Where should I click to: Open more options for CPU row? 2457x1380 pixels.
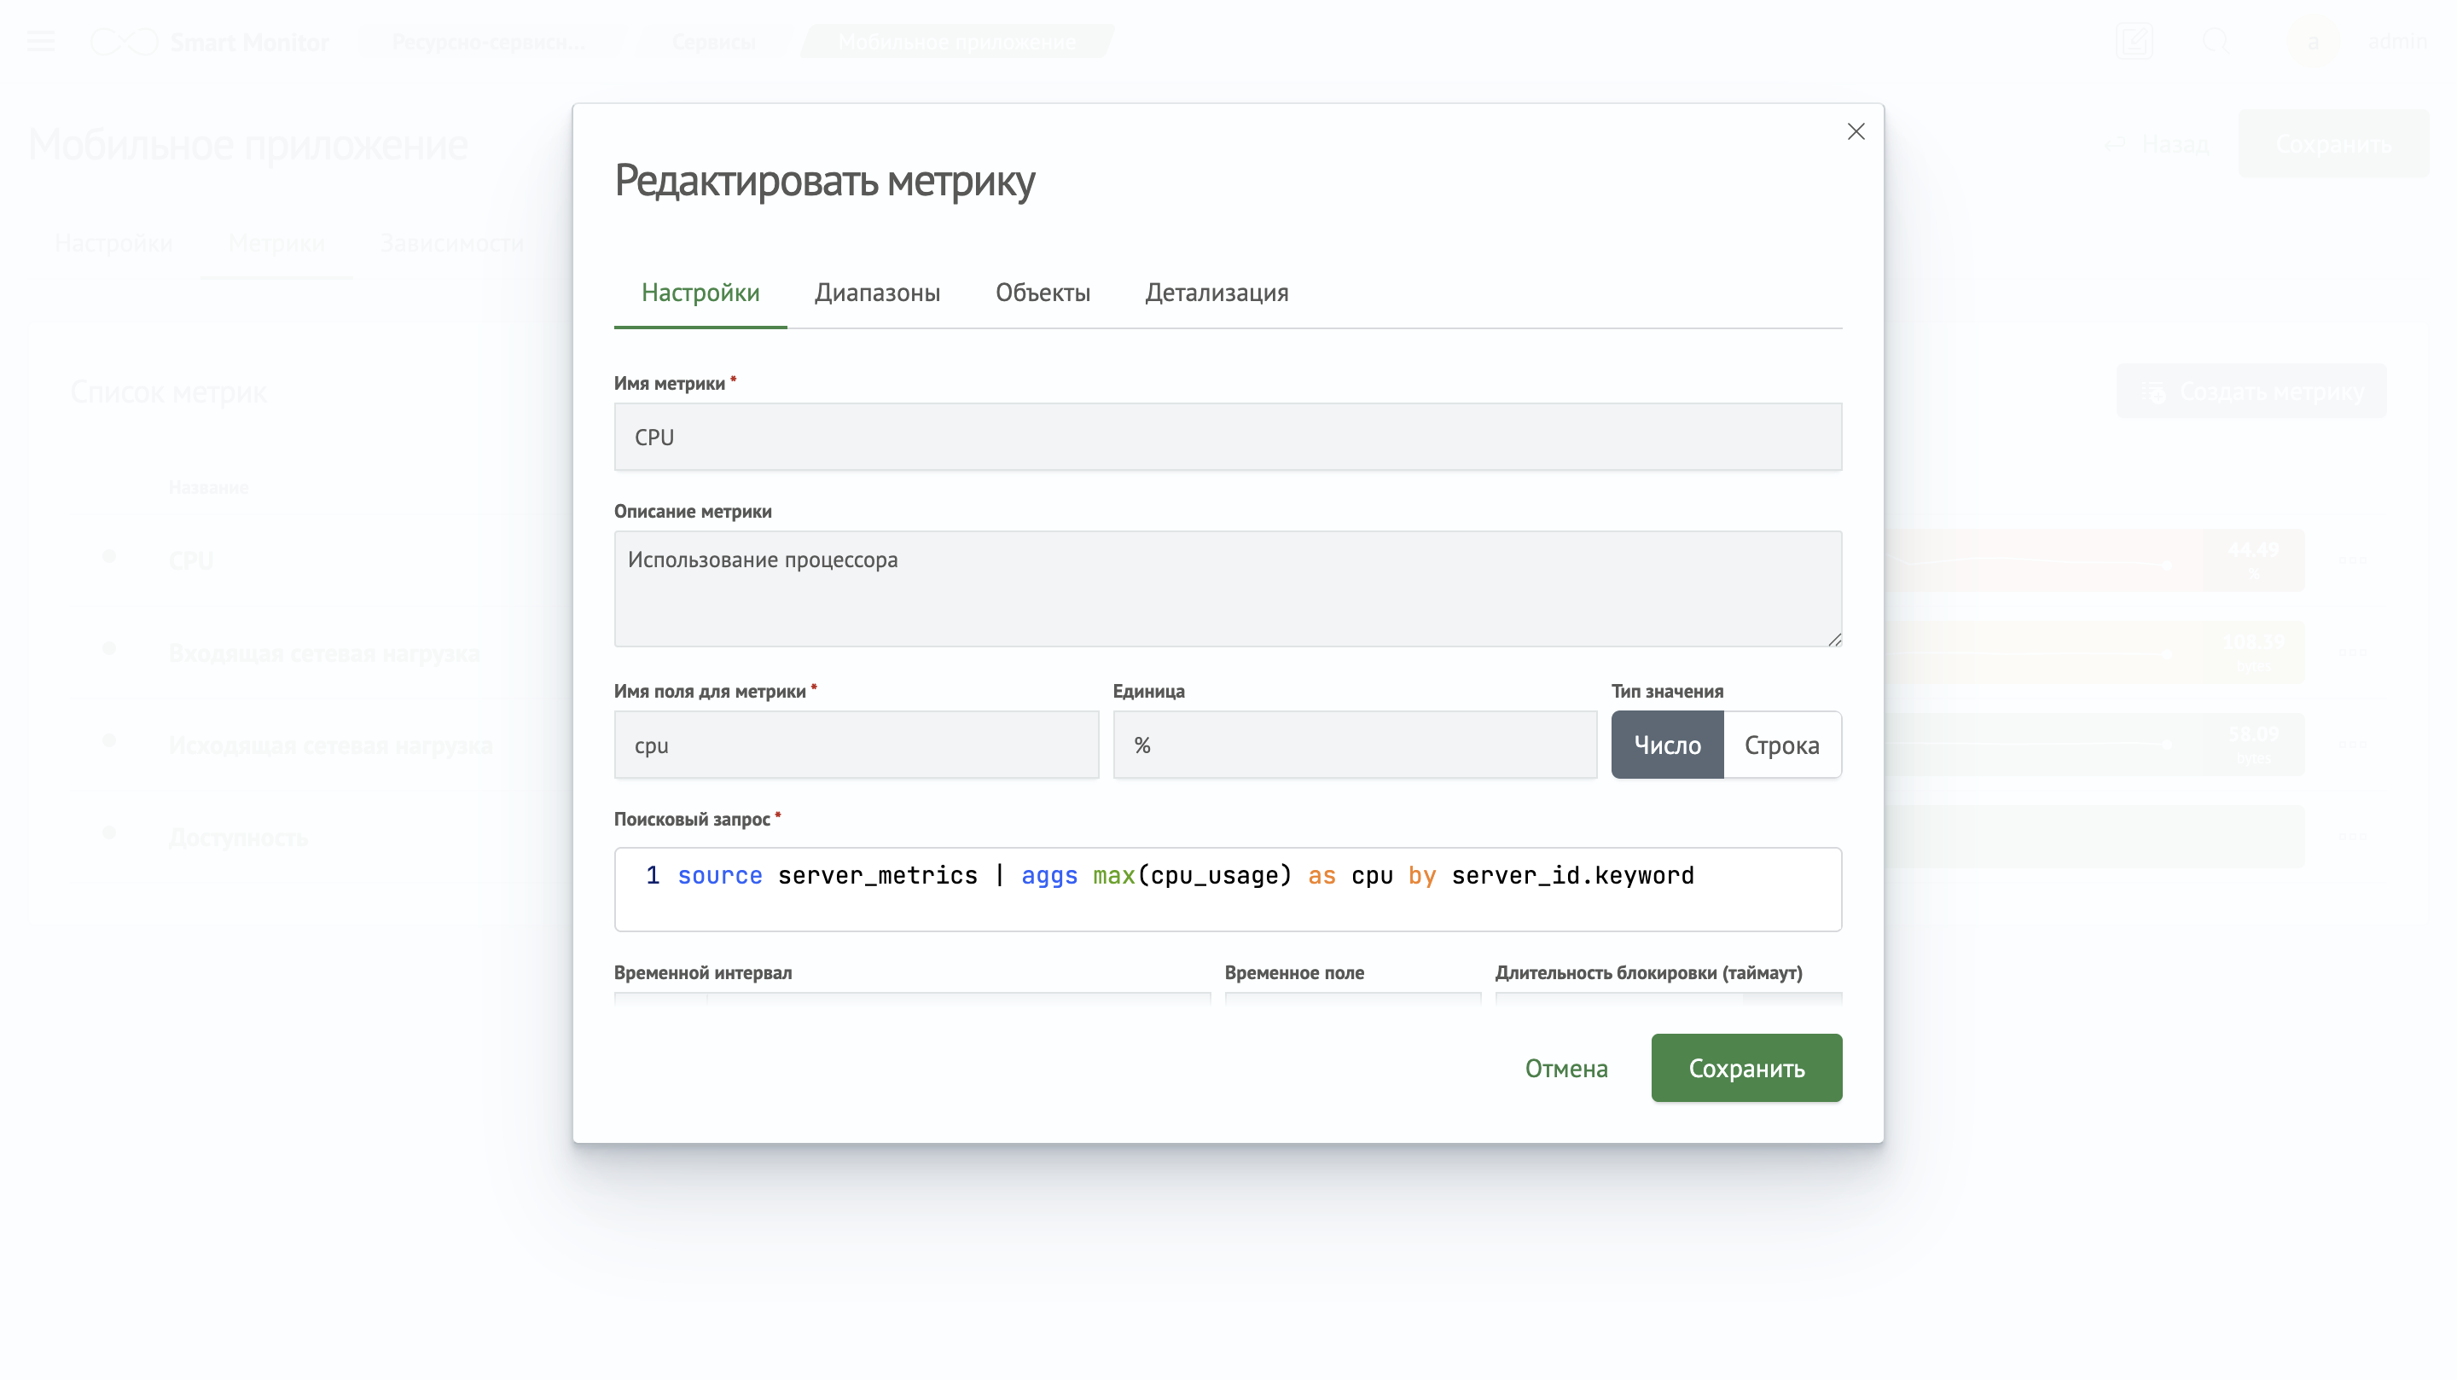pyautogui.click(x=2353, y=560)
